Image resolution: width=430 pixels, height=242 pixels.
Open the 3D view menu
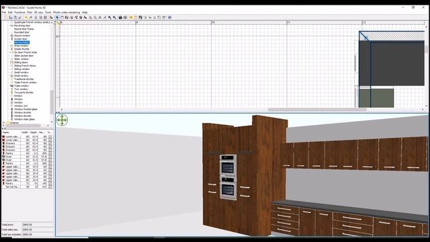click(x=39, y=12)
